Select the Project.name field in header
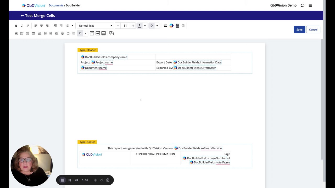The image size is (335, 188). 102,62
